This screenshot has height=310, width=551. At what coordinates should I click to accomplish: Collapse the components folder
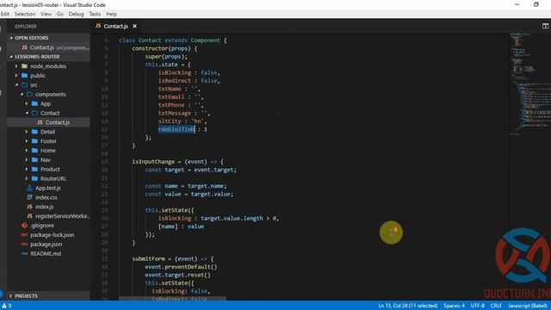point(22,94)
